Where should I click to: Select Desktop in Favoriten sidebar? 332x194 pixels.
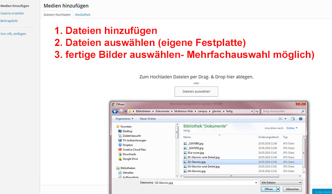tap(127, 131)
